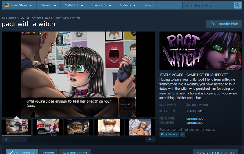This screenshot has height=154, width=244.
Task: Toggle the On Wishlist checkmark button
Action: [22, 152]
